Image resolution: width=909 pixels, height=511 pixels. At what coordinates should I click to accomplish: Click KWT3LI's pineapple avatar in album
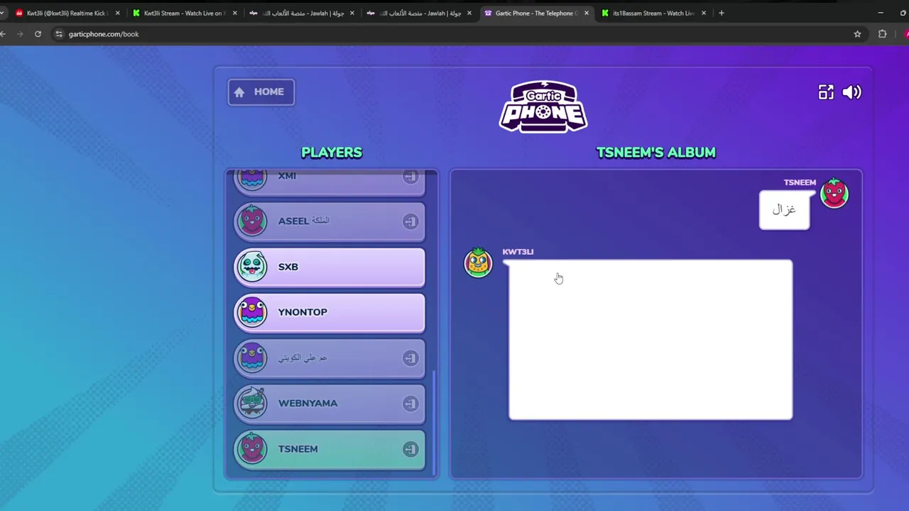478,262
